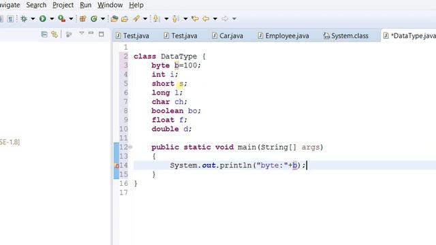Viewport: 436px width, 245px height.
Task: Click the greyed Forward arrow icon
Action: pyautogui.click(x=225, y=18)
